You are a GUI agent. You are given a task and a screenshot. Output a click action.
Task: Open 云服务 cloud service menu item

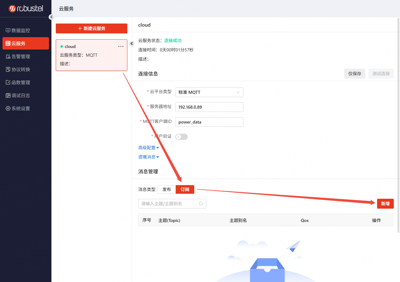point(26,43)
